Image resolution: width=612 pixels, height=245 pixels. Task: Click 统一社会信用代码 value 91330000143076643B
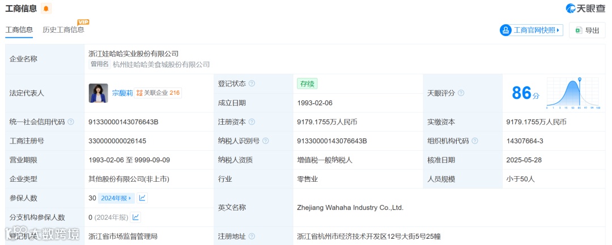click(124, 122)
